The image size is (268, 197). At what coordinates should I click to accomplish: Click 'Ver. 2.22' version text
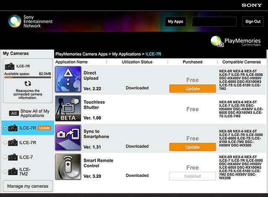(x=92, y=89)
